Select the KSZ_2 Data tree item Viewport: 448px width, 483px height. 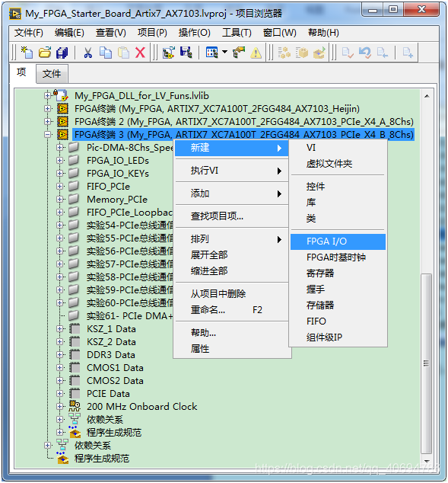[111, 342]
